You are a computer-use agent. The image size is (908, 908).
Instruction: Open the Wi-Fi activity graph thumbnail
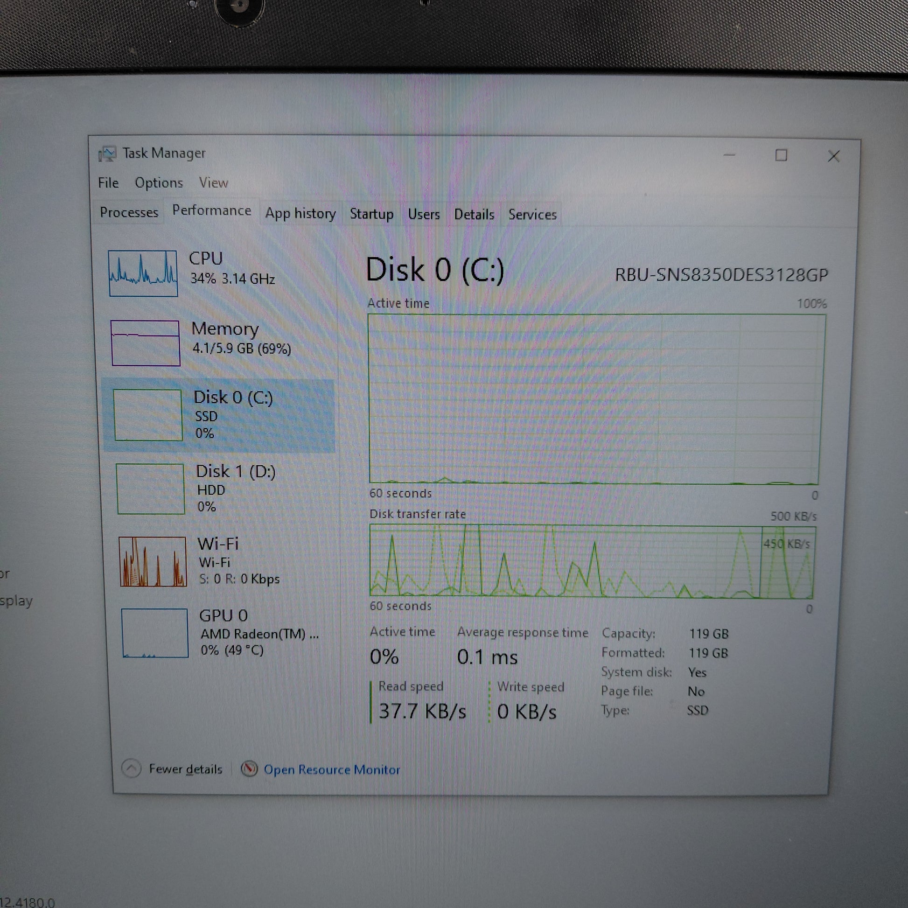pyautogui.click(x=153, y=561)
